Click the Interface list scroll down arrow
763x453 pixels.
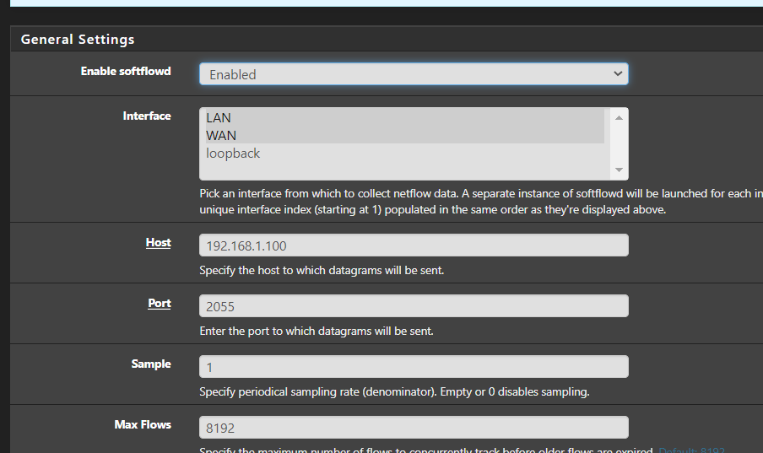pos(619,170)
